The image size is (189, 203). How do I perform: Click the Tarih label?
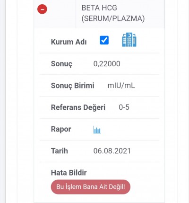tap(60, 151)
